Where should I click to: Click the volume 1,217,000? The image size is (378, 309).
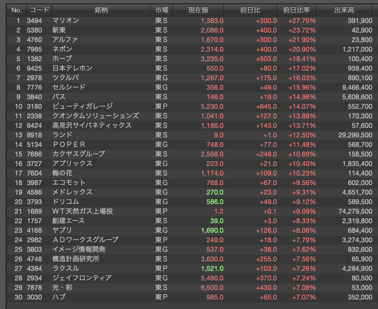pyautogui.click(x=357, y=49)
